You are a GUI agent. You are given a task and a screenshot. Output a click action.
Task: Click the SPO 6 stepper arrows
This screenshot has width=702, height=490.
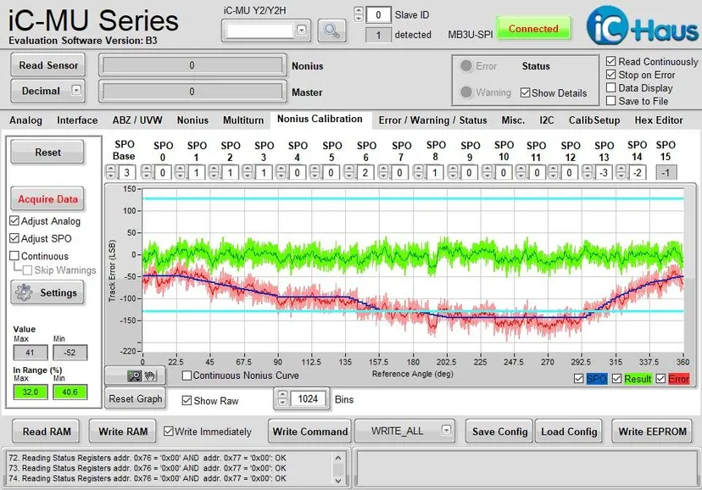pos(349,172)
